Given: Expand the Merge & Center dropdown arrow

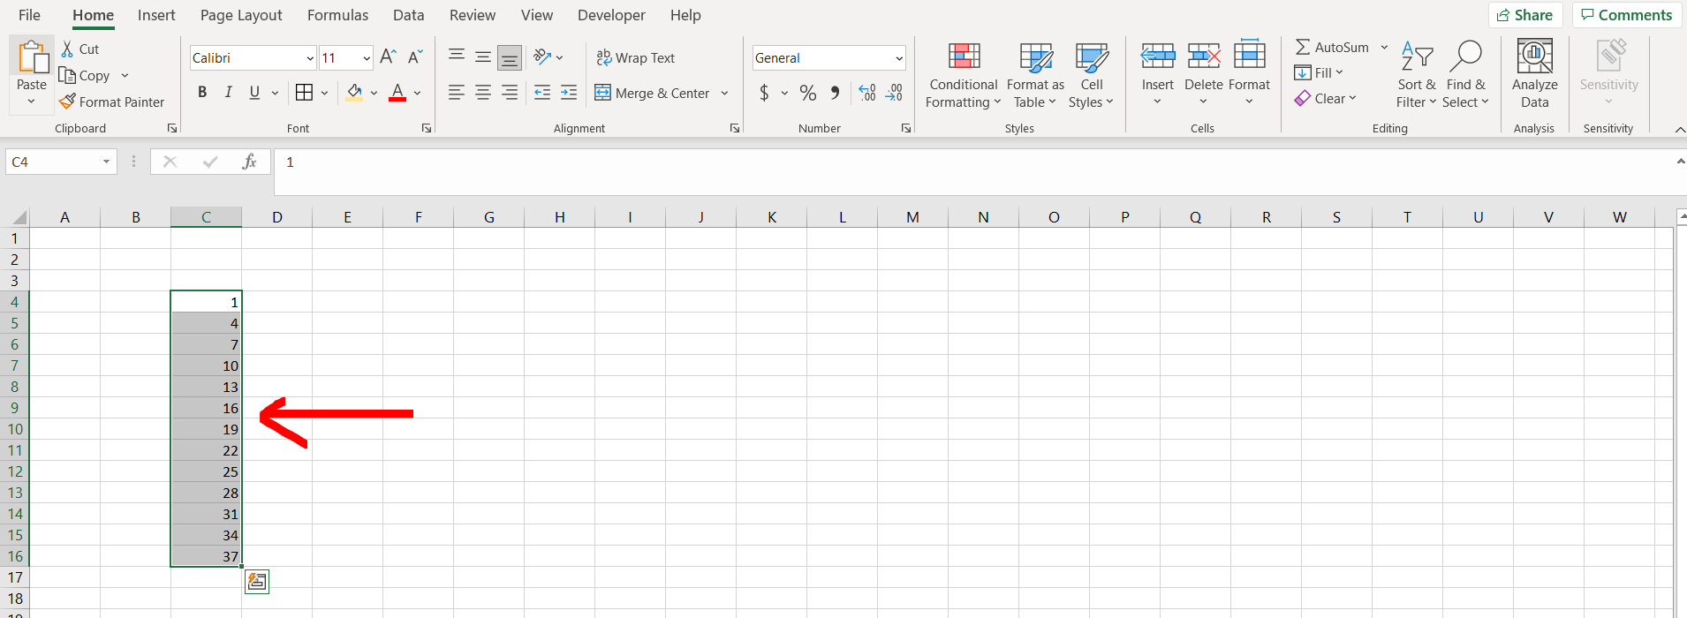Looking at the screenshot, I should coord(724,93).
